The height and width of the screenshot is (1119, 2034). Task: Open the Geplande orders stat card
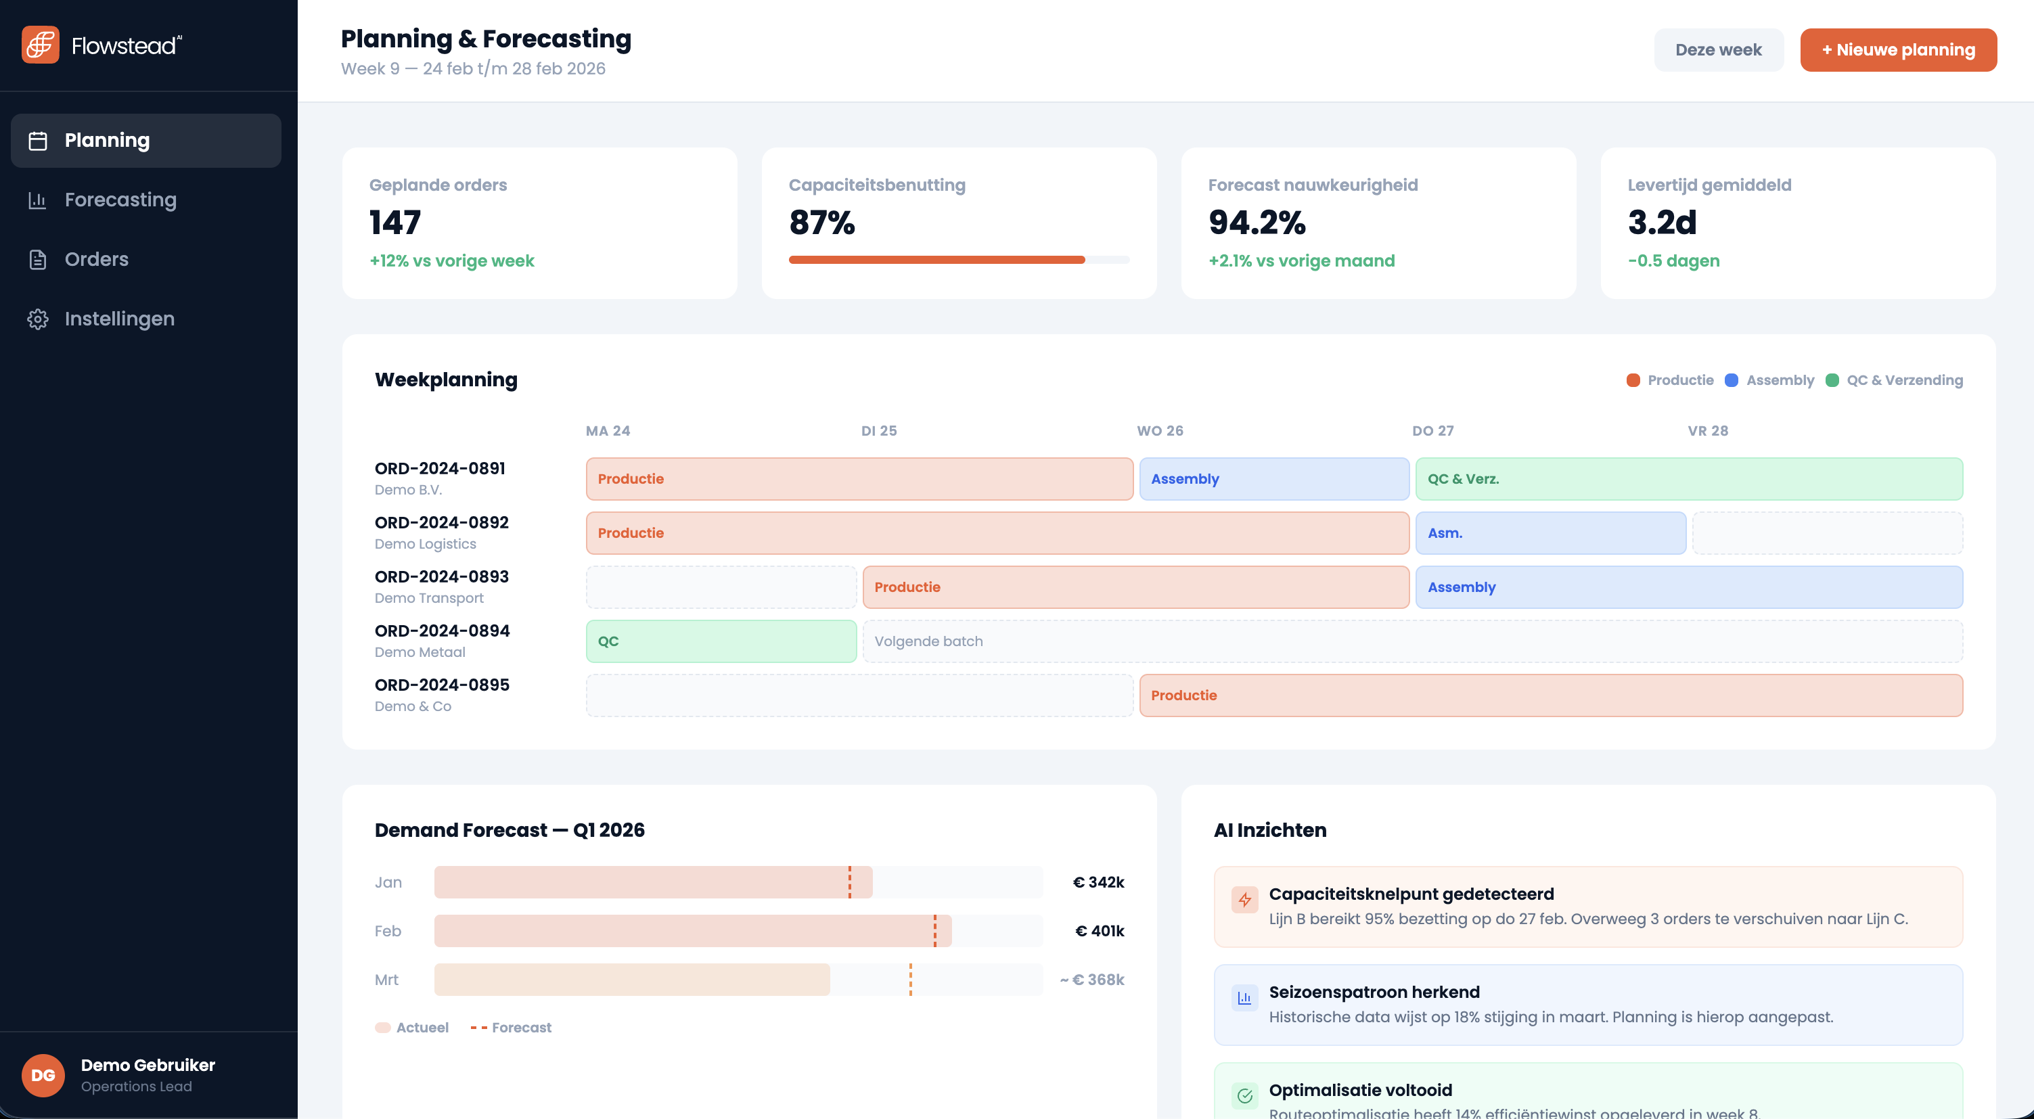539,223
